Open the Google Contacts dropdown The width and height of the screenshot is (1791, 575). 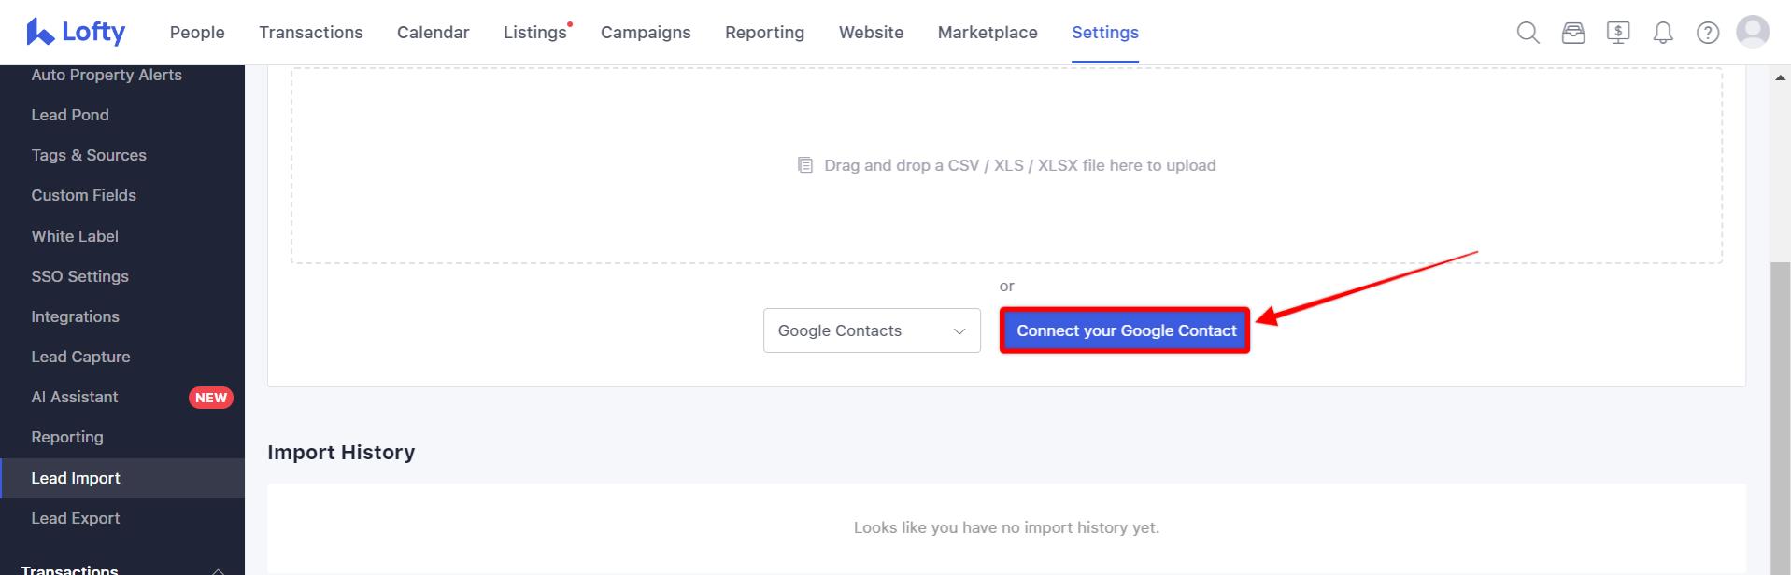click(872, 330)
